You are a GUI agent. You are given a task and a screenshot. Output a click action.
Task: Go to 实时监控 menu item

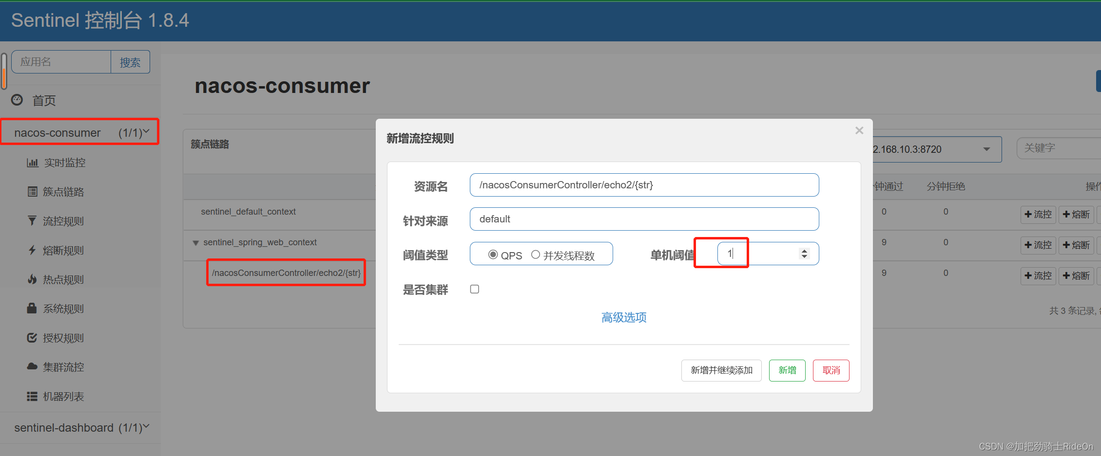(x=65, y=163)
